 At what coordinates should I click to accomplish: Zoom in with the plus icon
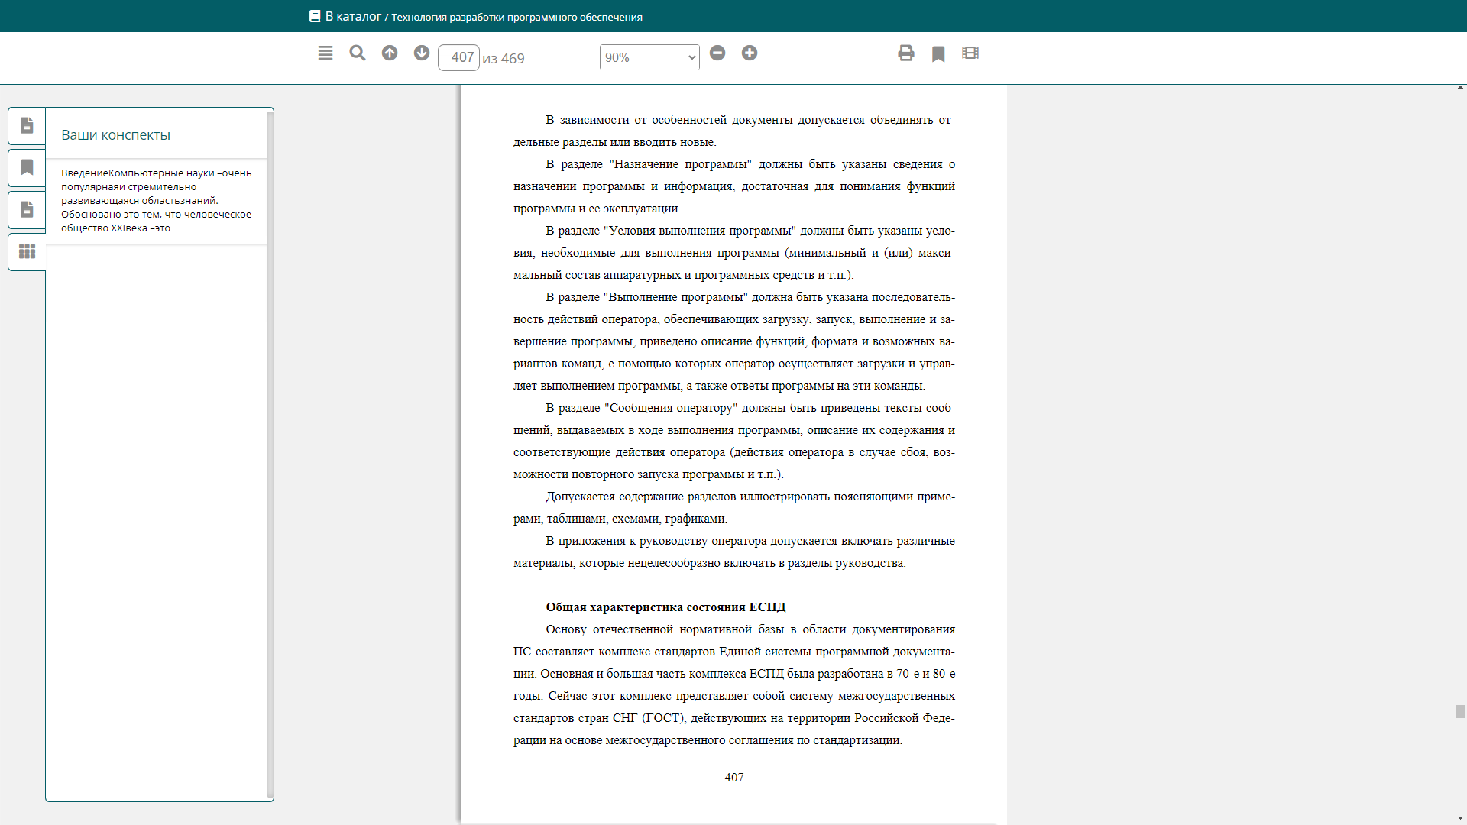click(x=750, y=53)
